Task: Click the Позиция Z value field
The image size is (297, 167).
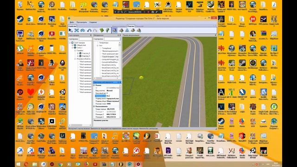Action: (112, 115)
